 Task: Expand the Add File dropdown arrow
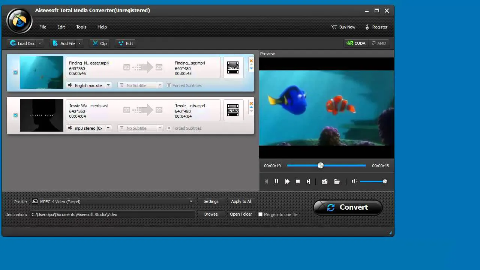click(79, 43)
